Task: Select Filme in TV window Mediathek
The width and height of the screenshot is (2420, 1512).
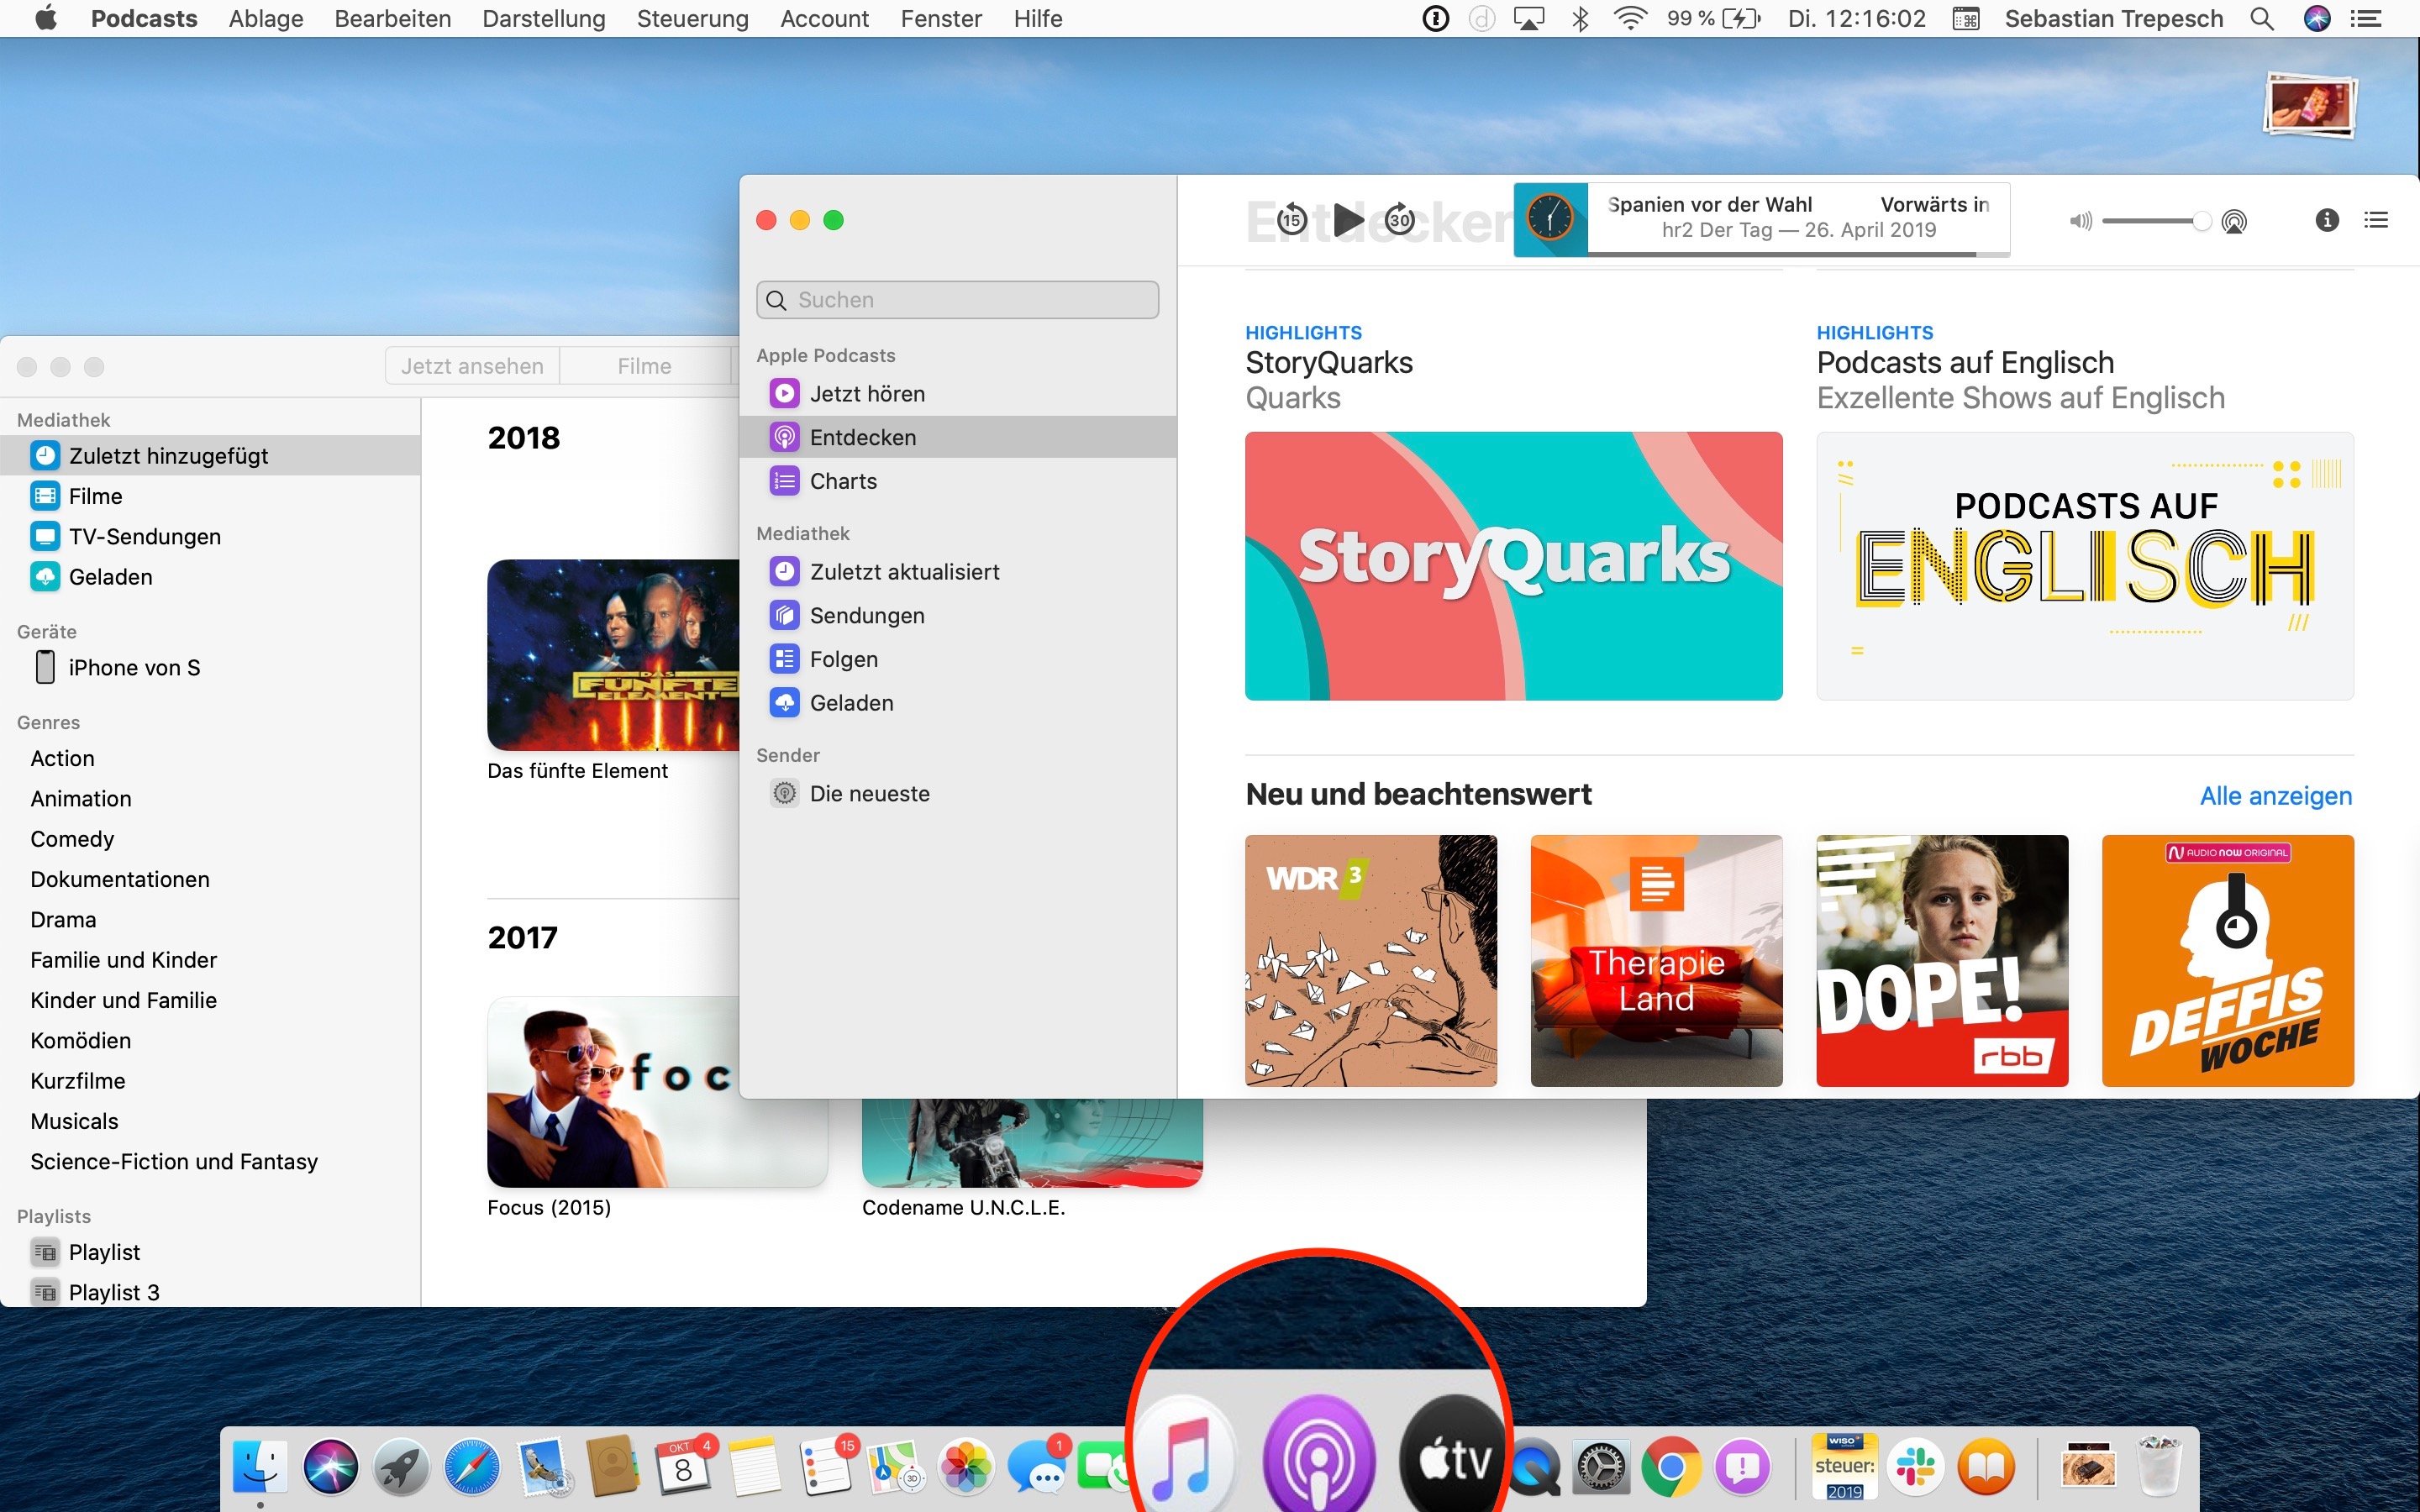Action: (210, 496)
